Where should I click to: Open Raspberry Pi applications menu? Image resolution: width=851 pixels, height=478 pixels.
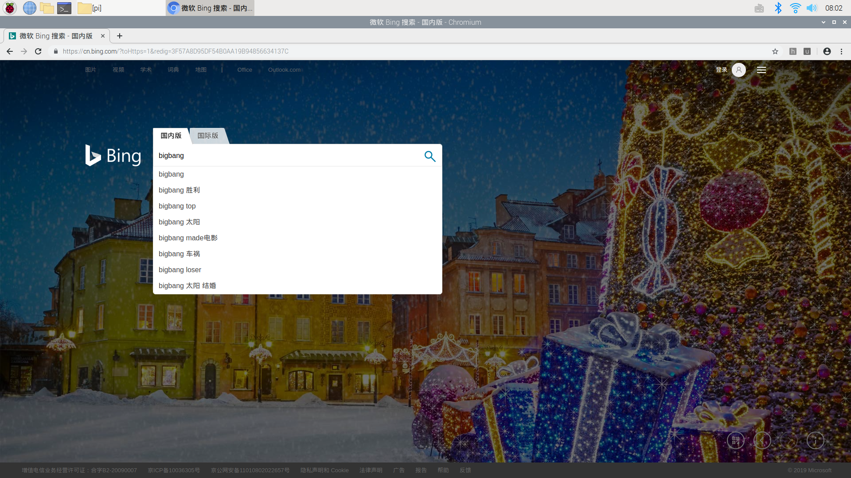tap(10, 8)
